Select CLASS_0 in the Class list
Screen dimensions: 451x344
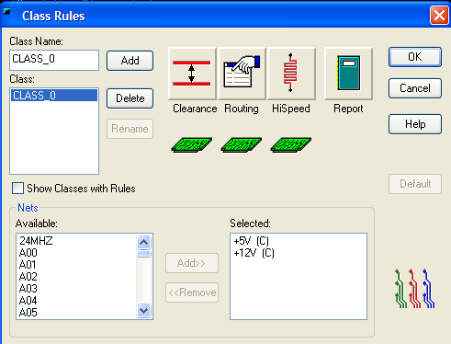[54, 96]
